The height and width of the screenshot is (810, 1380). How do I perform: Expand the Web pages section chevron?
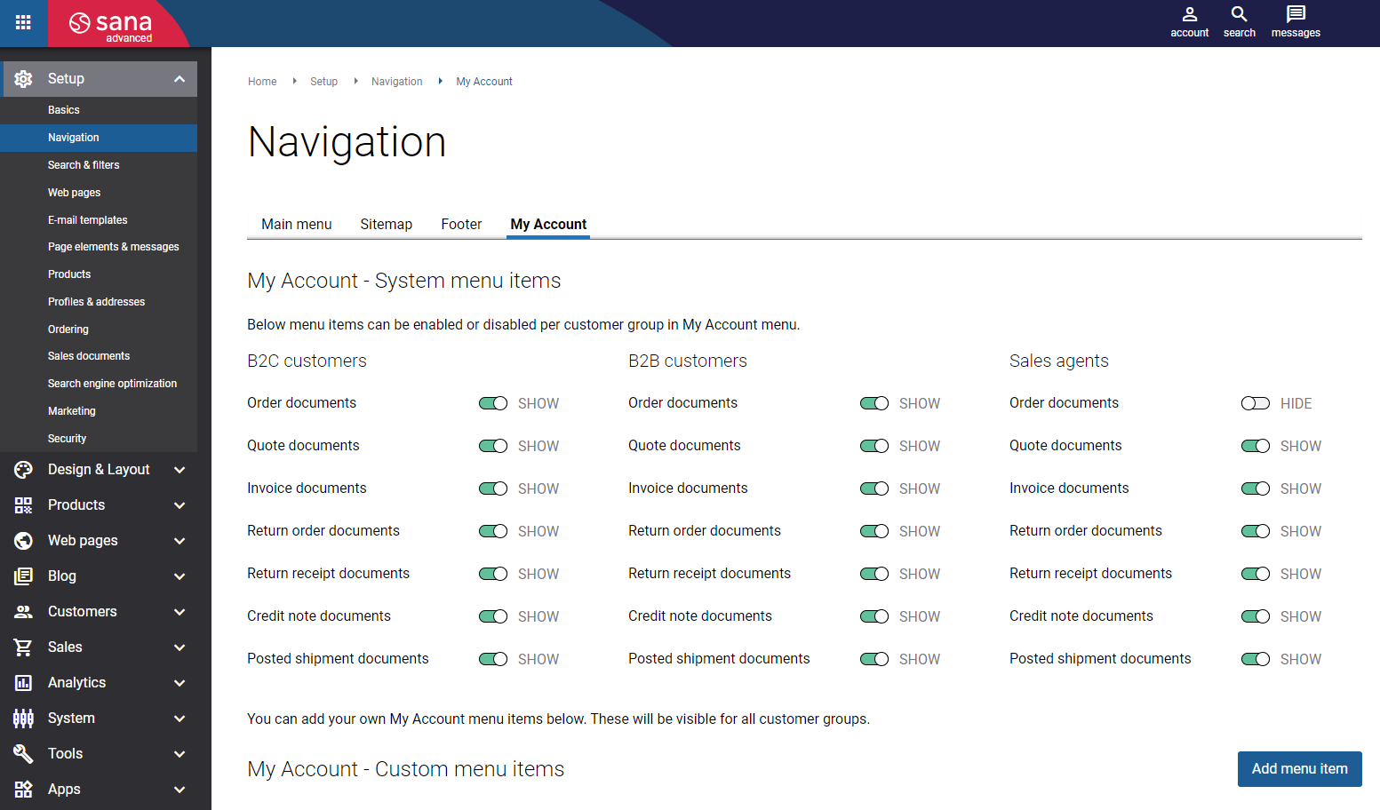point(179,541)
